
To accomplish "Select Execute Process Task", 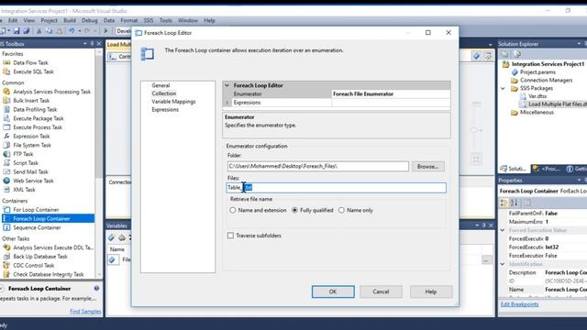I will (38, 127).
